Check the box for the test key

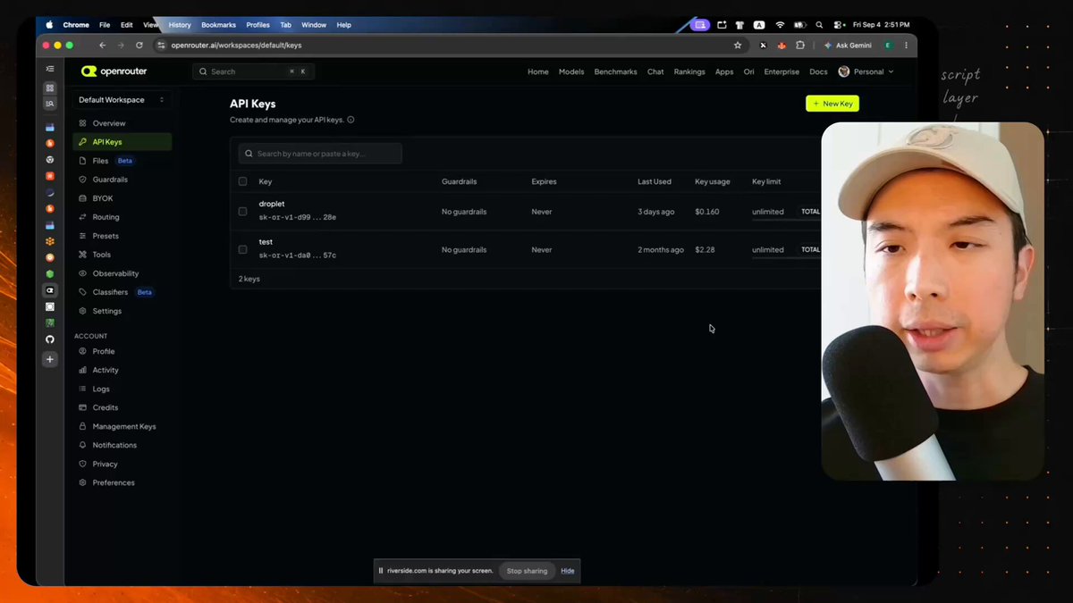pyautogui.click(x=242, y=249)
